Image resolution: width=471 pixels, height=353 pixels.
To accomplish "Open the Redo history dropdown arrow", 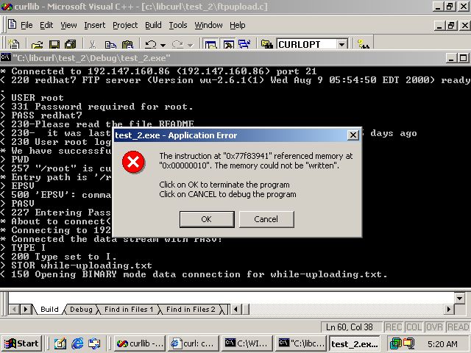I will point(190,45).
